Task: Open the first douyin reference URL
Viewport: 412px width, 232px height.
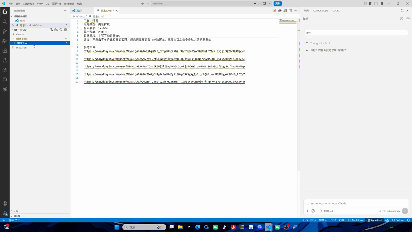Action: point(164,51)
